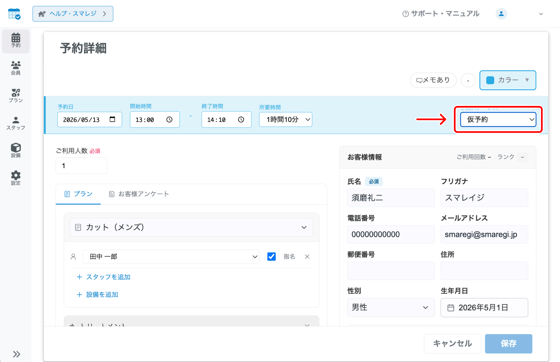Click the キャンセル button

point(452,344)
